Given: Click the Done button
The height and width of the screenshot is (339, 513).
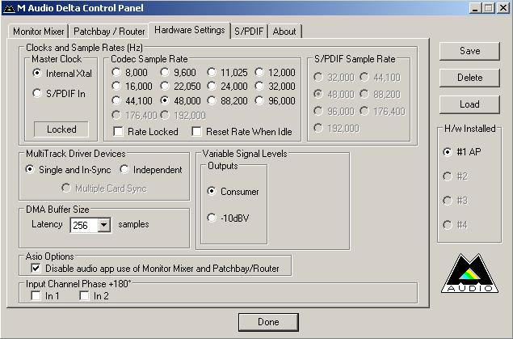Looking at the screenshot, I should pos(268,322).
